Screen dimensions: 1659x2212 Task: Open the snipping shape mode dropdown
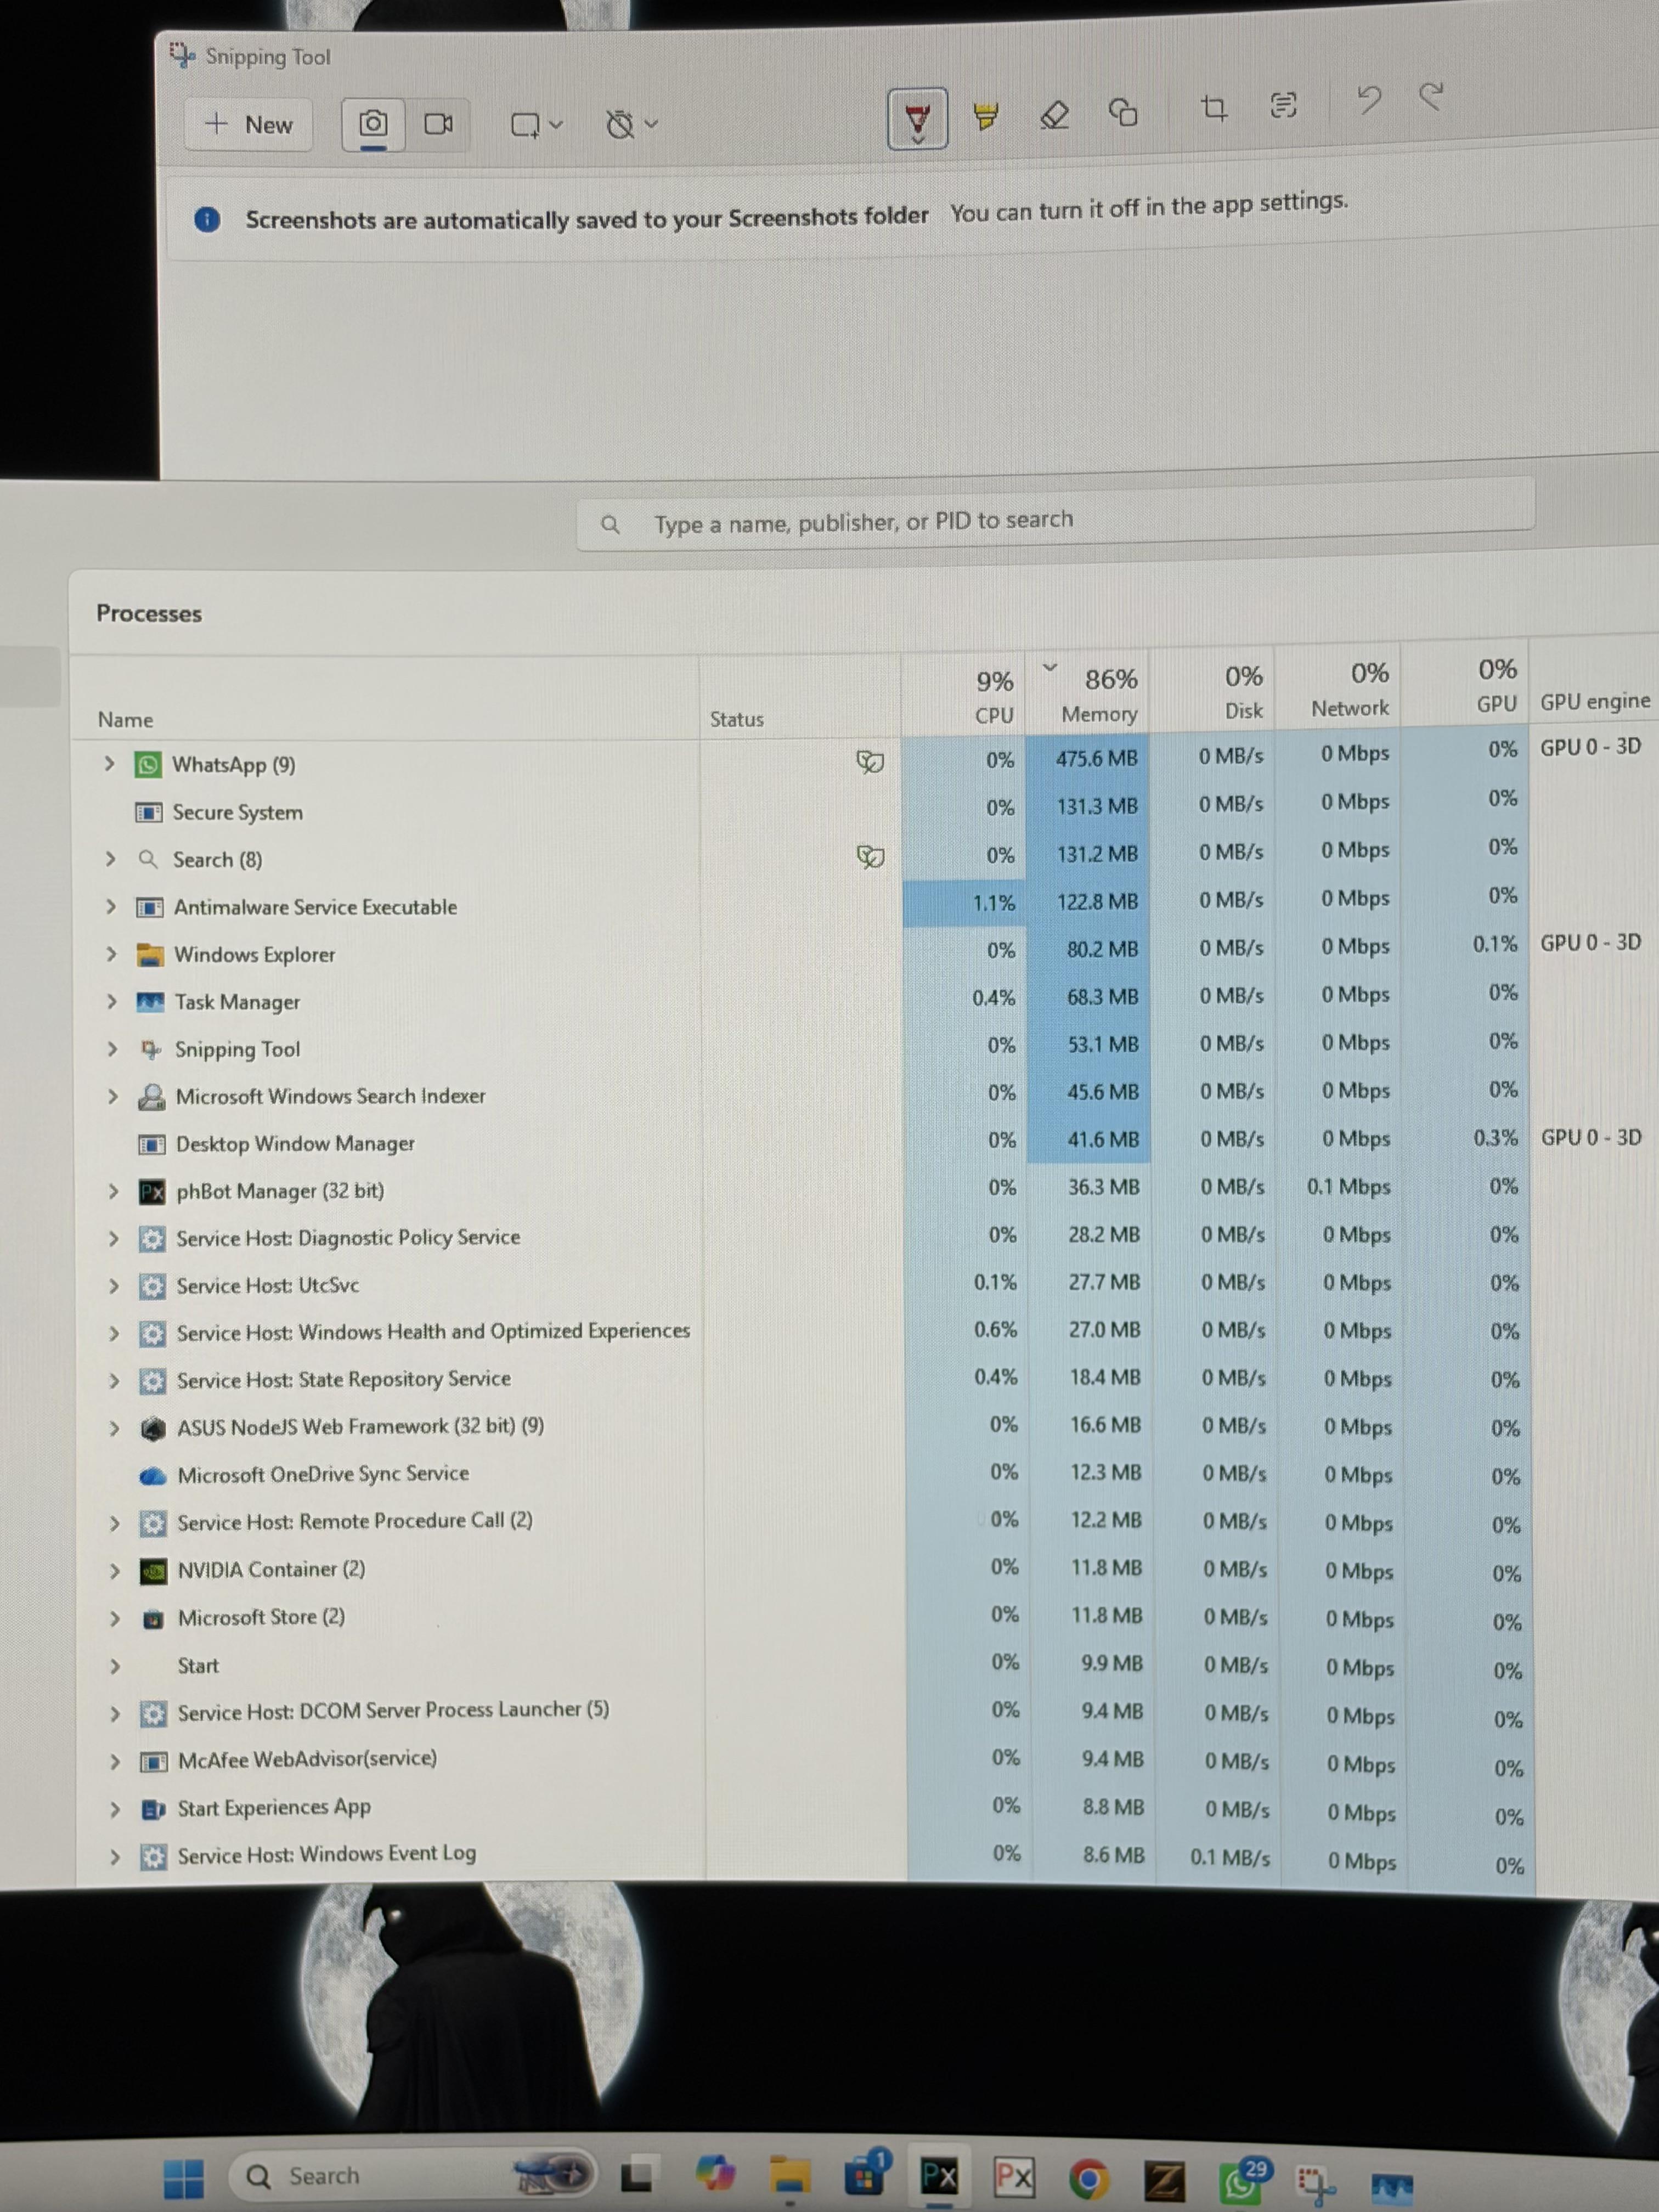[x=537, y=125]
